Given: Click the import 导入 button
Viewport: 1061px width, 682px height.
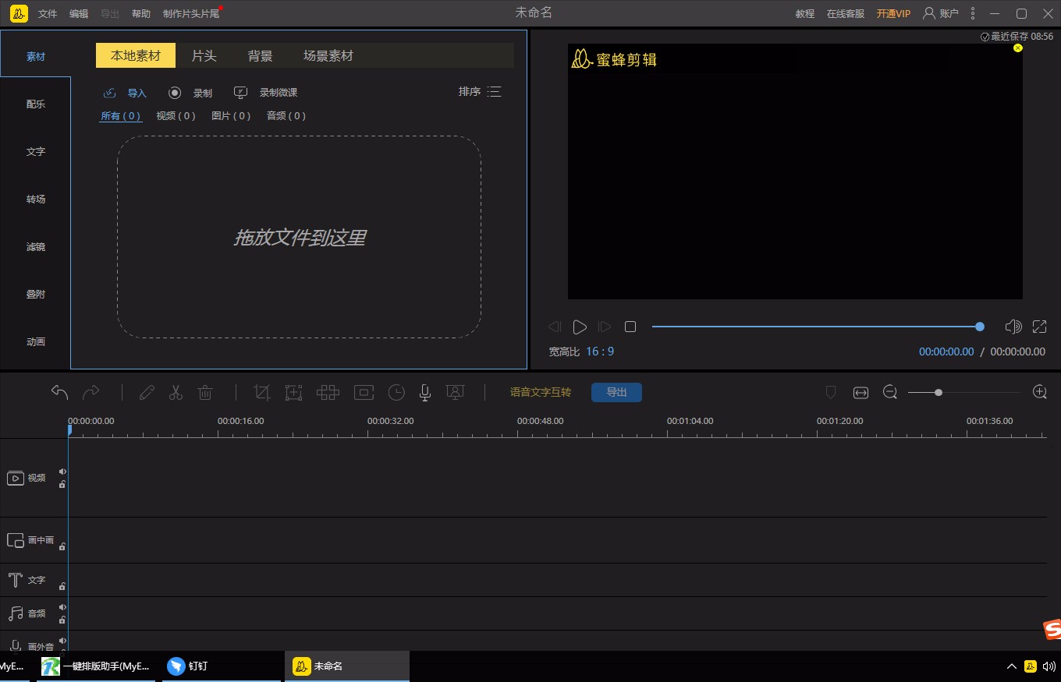Looking at the screenshot, I should [x=125, y=93].
